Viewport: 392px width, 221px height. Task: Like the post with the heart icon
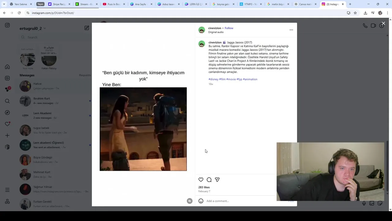point(201,180)
